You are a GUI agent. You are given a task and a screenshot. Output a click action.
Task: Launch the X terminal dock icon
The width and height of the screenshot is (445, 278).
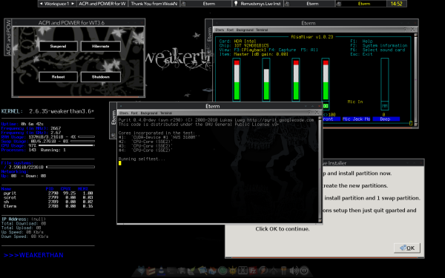pos(243,271)
